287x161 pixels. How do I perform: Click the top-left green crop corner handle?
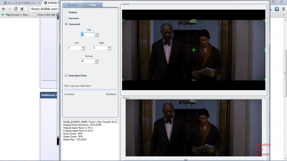(x=123, y=20)
